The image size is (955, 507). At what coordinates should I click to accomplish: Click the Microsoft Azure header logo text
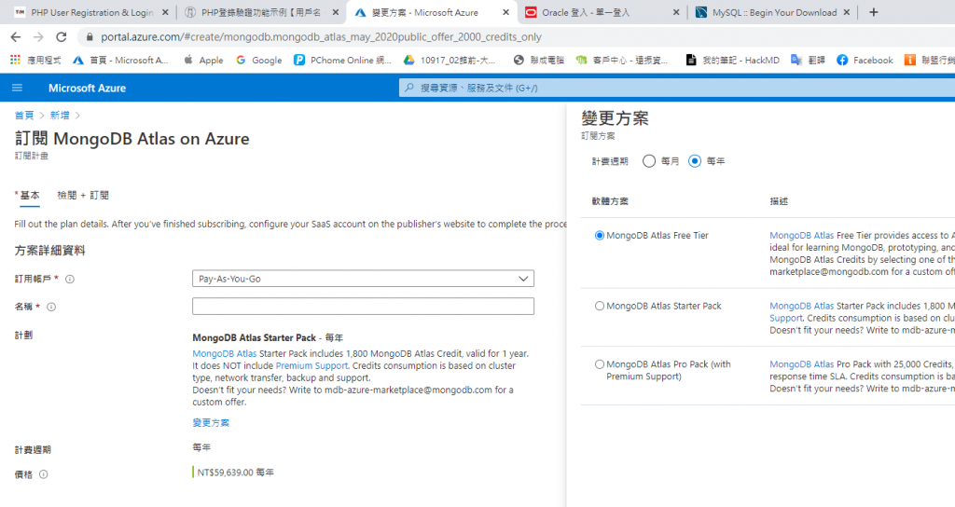(87, 89)
